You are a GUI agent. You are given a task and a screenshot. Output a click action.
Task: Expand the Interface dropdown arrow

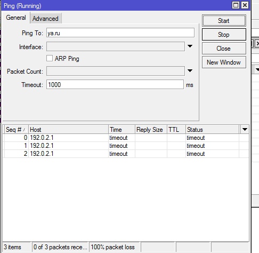tap(190, 46)
